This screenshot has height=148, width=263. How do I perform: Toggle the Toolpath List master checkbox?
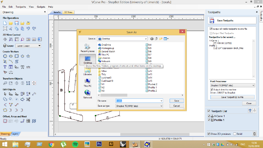pos(209,111)
